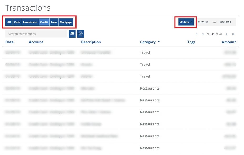
Task: Export transactions with the CSV icon
Action: click(81, 34)
